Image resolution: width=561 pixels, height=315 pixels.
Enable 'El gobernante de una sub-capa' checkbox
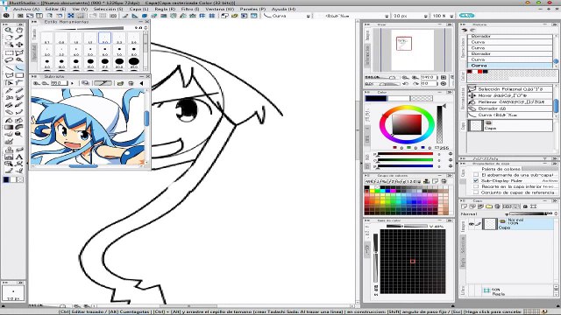[x=476, y=175]
